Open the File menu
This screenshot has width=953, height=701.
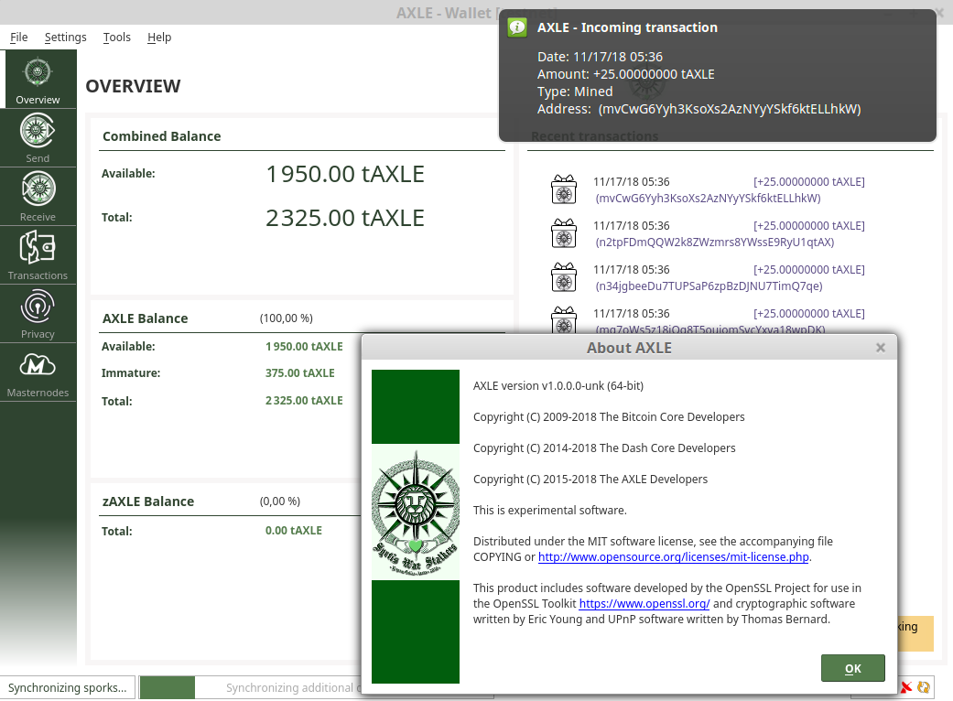(x=19, y=37)
